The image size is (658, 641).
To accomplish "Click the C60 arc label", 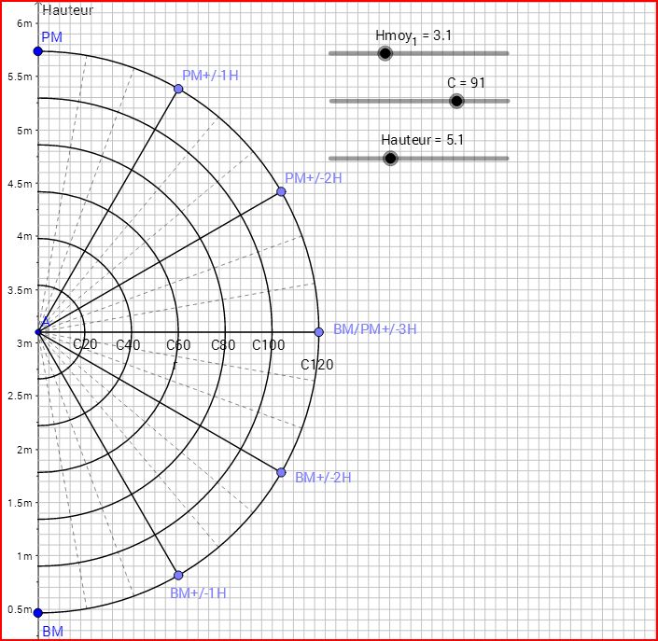I will pos(178,345).
